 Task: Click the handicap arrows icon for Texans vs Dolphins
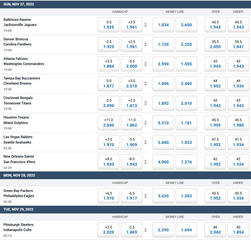tap(146, 123)
